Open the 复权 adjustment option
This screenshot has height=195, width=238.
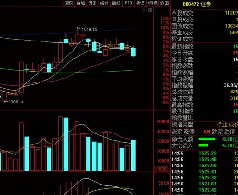tap(69, 3)
